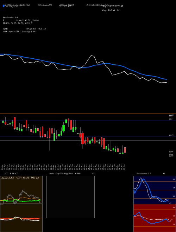Click the 'ADX & MACD' panel title
The width and height of the screenshot is (176, 232).
tap(11, 174)
